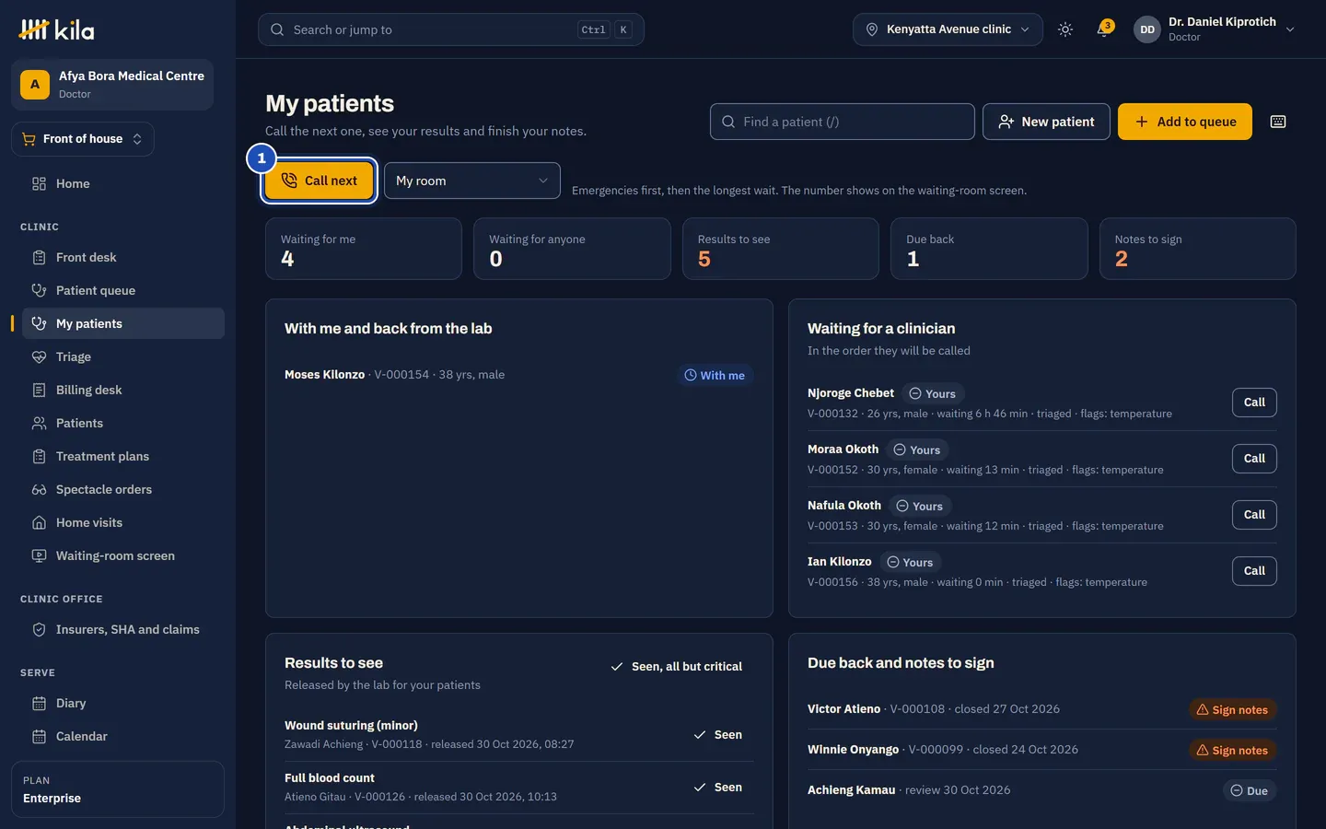Open Spectacle orders
Image resolution: width=1326 pixels, height=829 pixels.
pos(123,489)
